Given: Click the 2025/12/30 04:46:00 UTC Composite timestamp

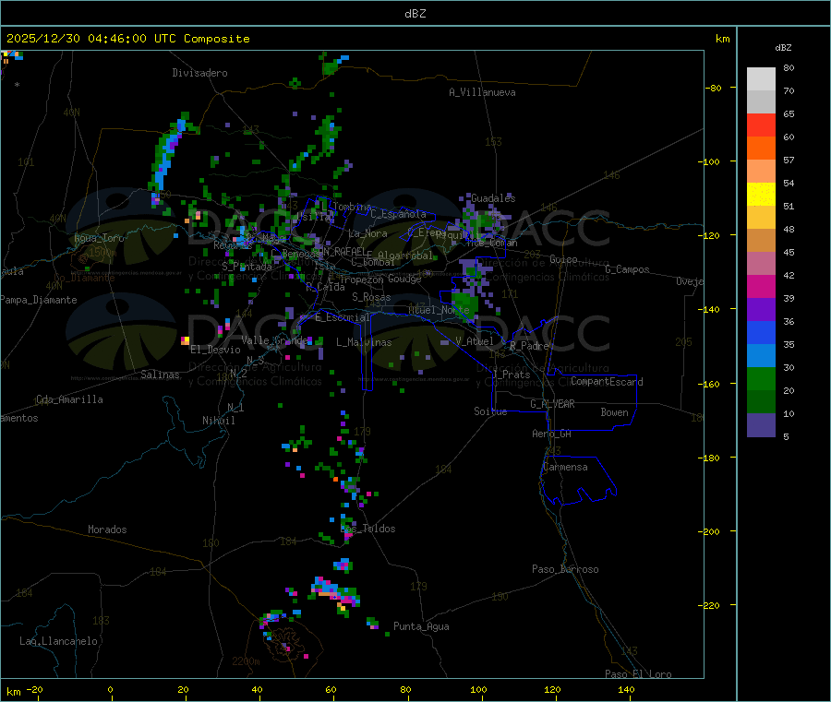Looking at the screenshot, I should 127,39.
